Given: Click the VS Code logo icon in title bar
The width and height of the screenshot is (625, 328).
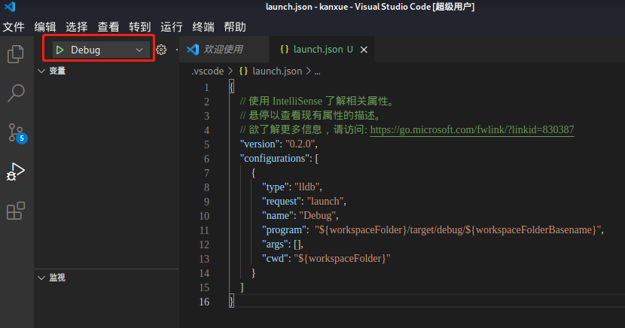Looking at the screenshot, I should [x=11, y=8].
